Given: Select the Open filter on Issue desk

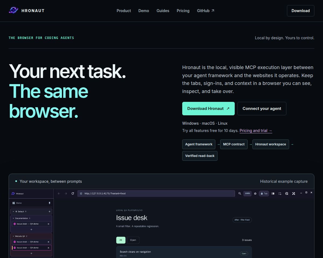Looking at the screenshot, I should tap(133, 240).
